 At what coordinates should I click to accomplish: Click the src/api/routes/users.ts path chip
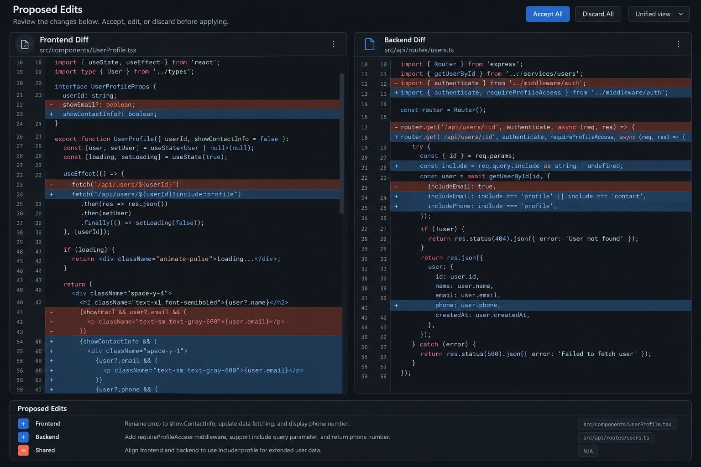[616, 437]
